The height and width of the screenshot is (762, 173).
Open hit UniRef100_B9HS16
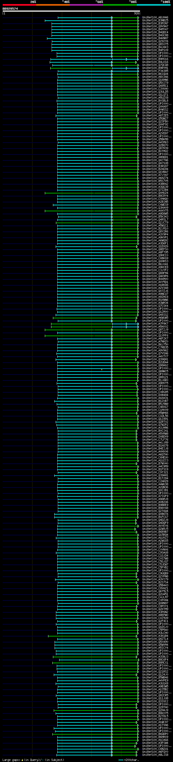(x=155, y=59)
